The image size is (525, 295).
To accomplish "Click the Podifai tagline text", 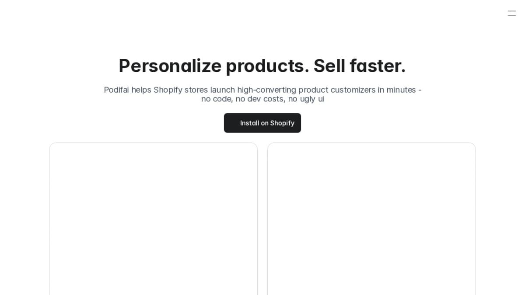I will pos(262,94).
